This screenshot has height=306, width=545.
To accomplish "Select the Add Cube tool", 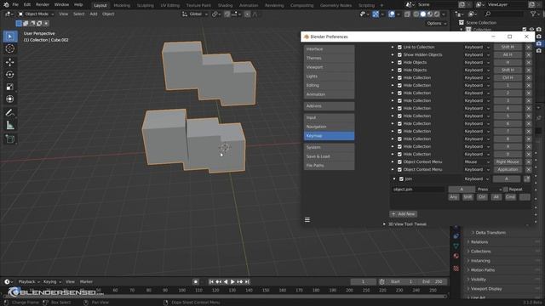I will pyautogui.click(x=10, y=139).
